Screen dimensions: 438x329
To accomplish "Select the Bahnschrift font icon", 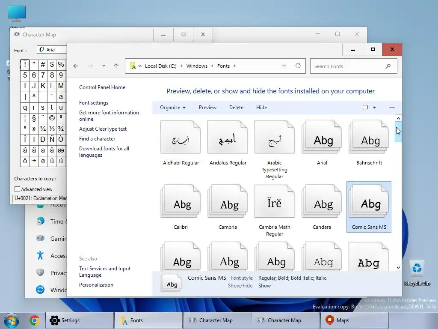I will coord(369,137).
